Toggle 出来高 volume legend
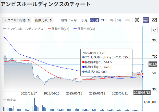The height and width of the screenshot is (112, 159). (9, 100)
